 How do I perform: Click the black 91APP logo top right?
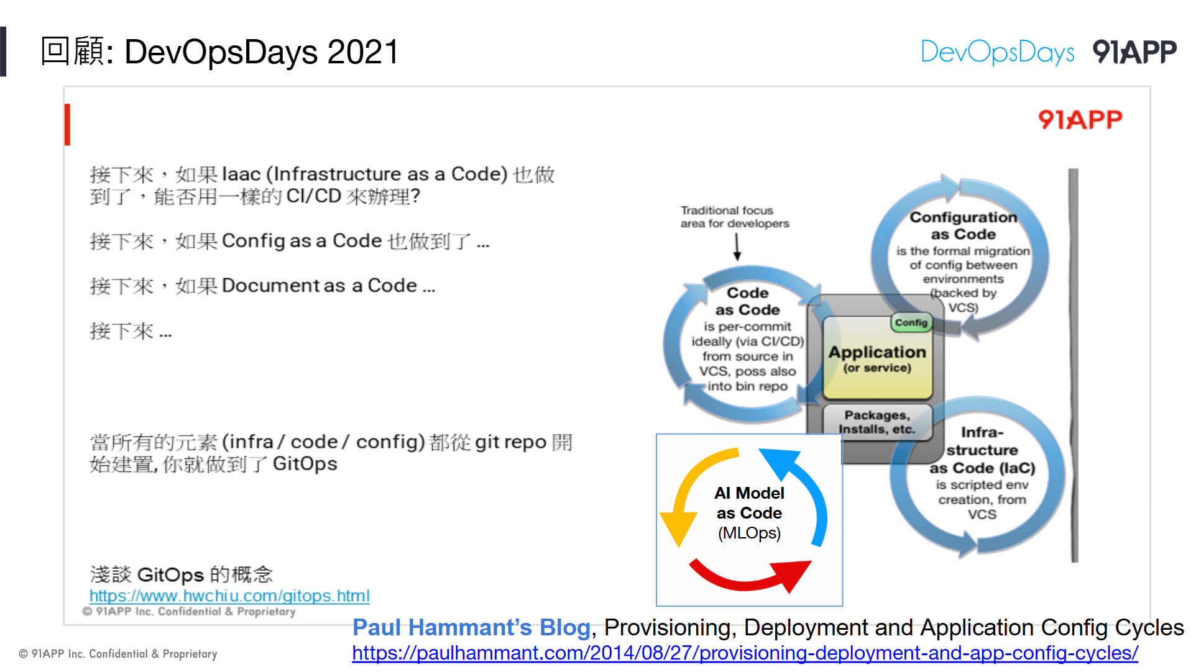point(1134,52)
